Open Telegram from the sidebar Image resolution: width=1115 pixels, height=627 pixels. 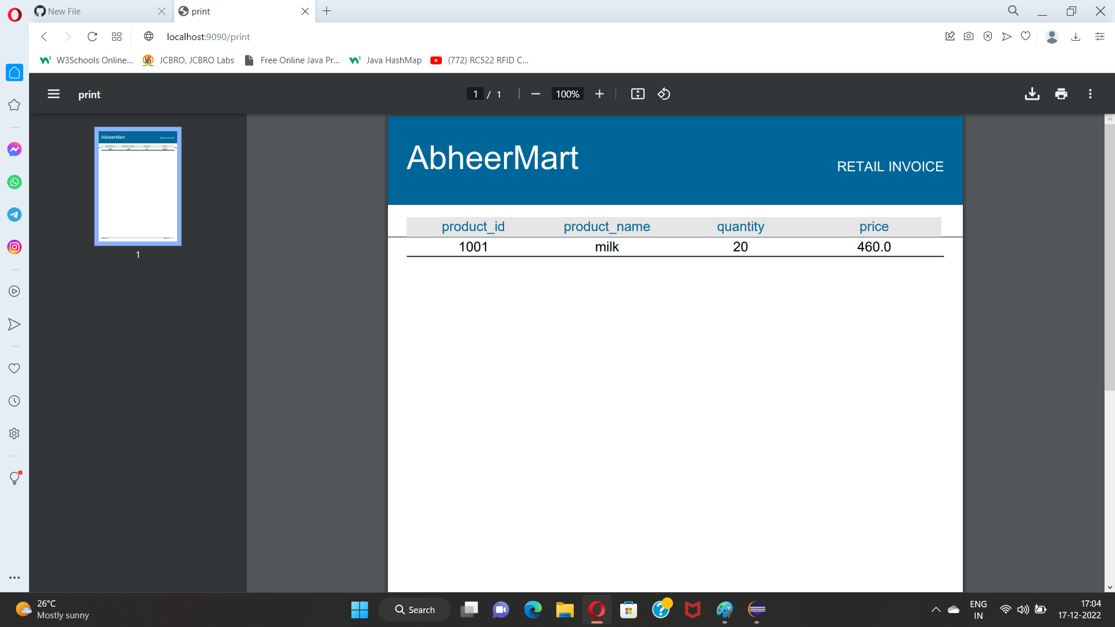14,214
